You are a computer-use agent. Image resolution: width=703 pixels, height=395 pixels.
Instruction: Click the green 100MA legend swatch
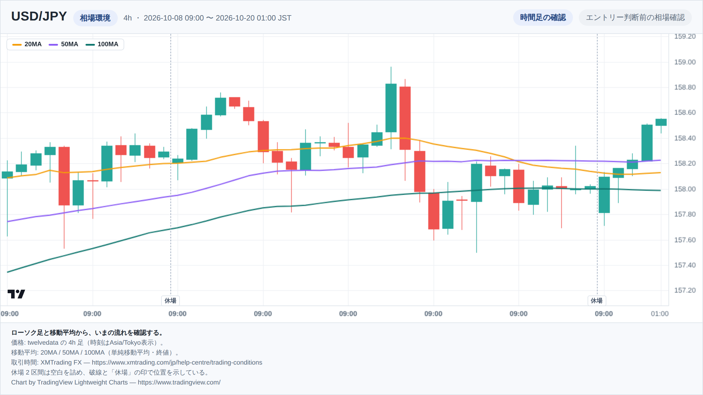click(90, 44)
